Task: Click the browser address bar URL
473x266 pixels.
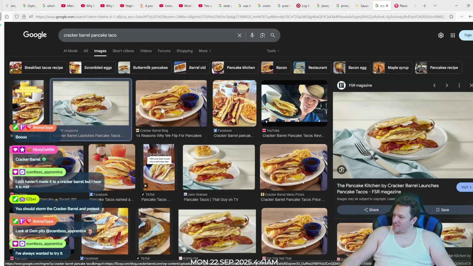Action: [x=240, y=17]
